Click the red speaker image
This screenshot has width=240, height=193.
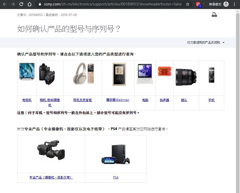point(165,71)
